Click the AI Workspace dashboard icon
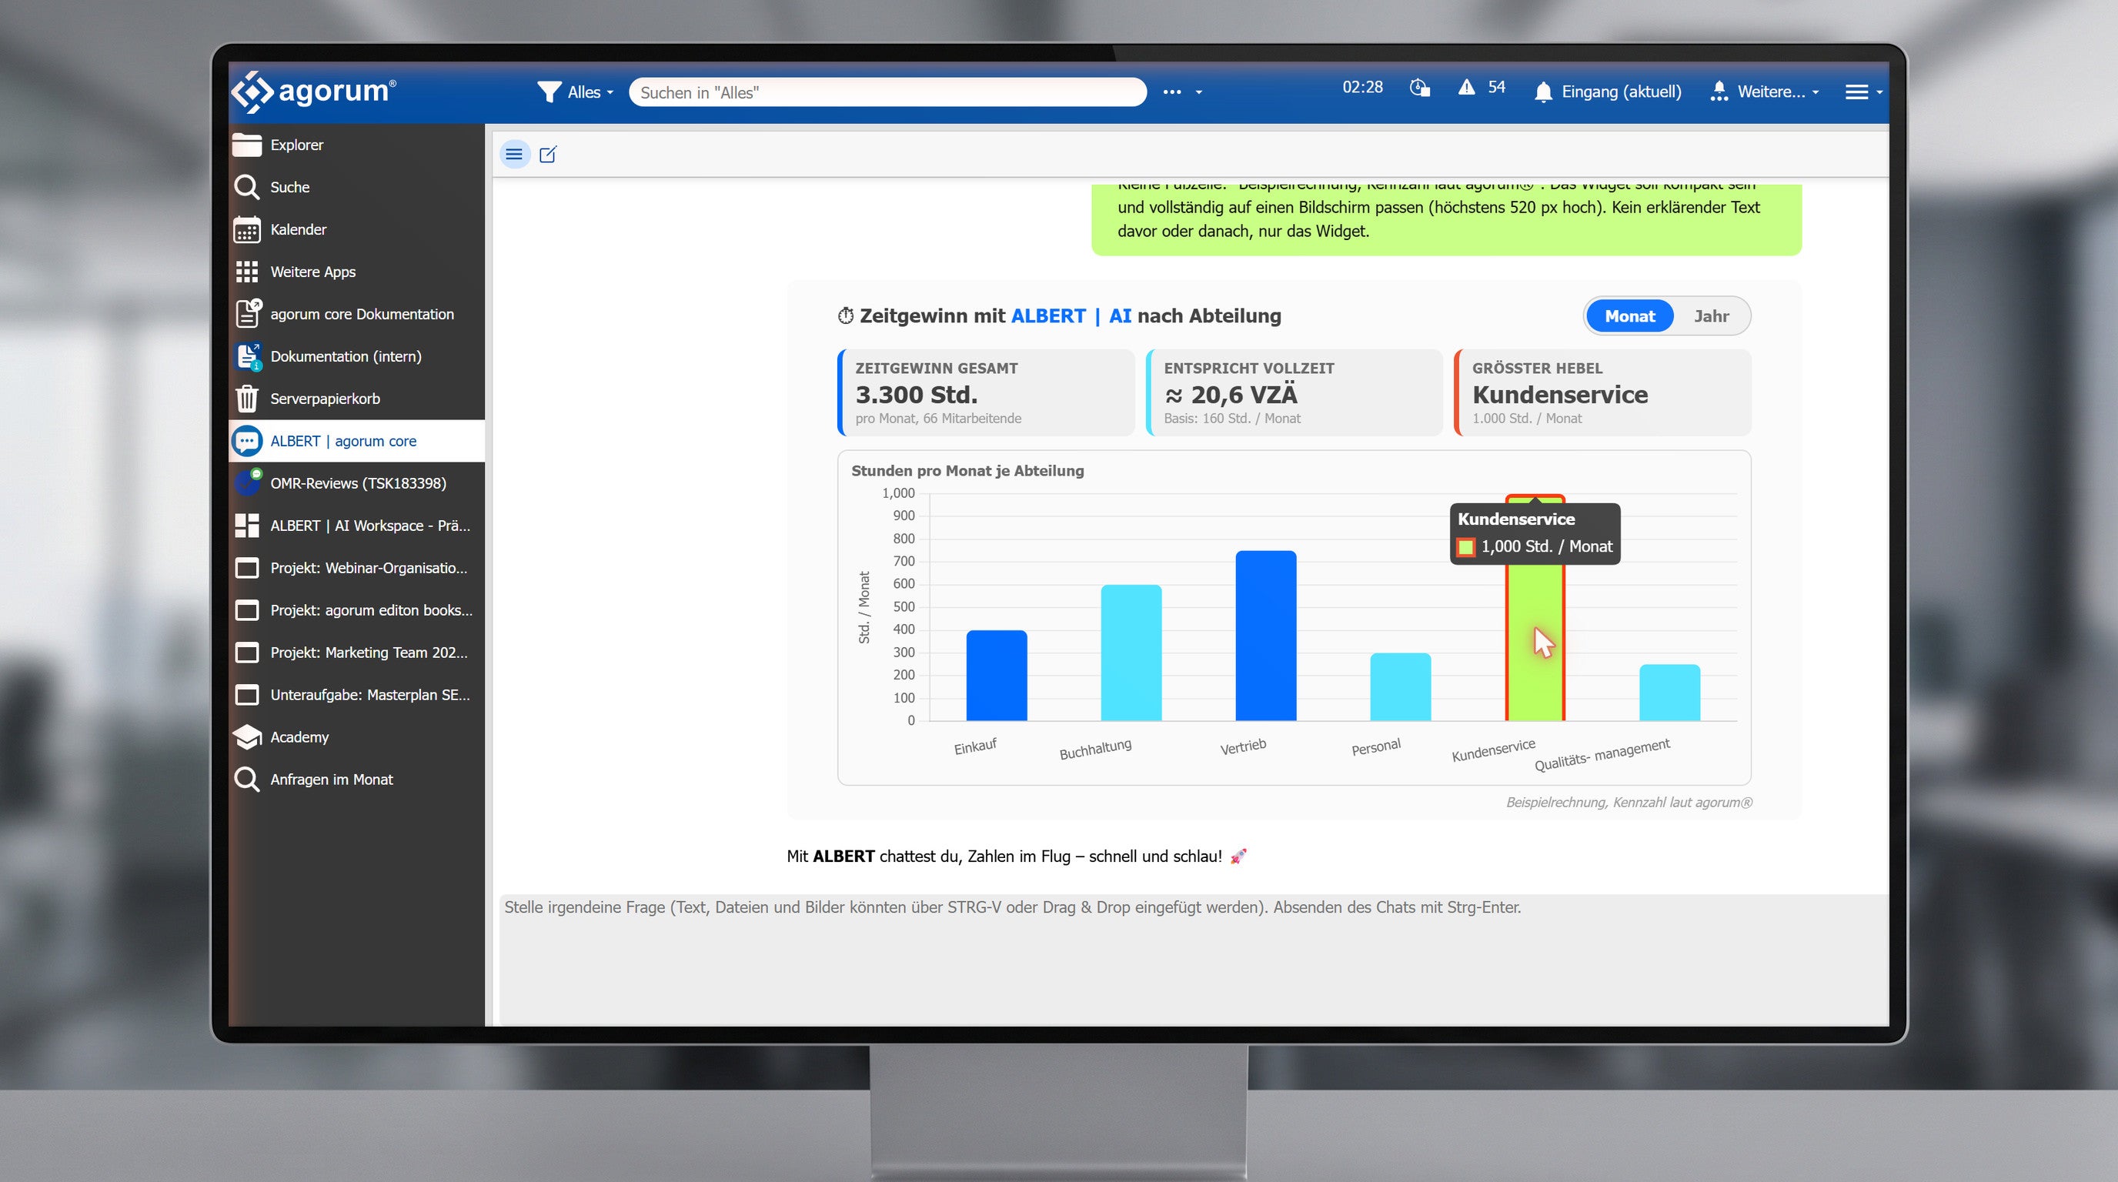The height and width of the screenshot is (1182, 2118). [x=246, y=526]
